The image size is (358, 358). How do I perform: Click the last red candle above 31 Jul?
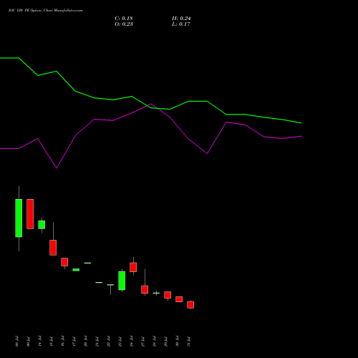click(x=190, y=305)
